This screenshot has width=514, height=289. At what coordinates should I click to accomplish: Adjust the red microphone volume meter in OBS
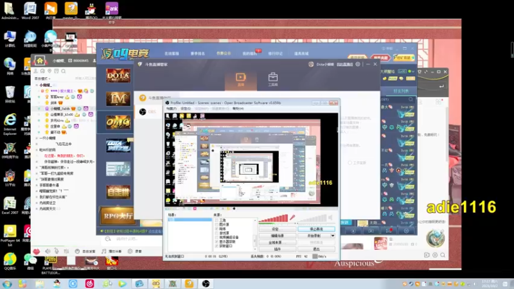tap(274, 218)
